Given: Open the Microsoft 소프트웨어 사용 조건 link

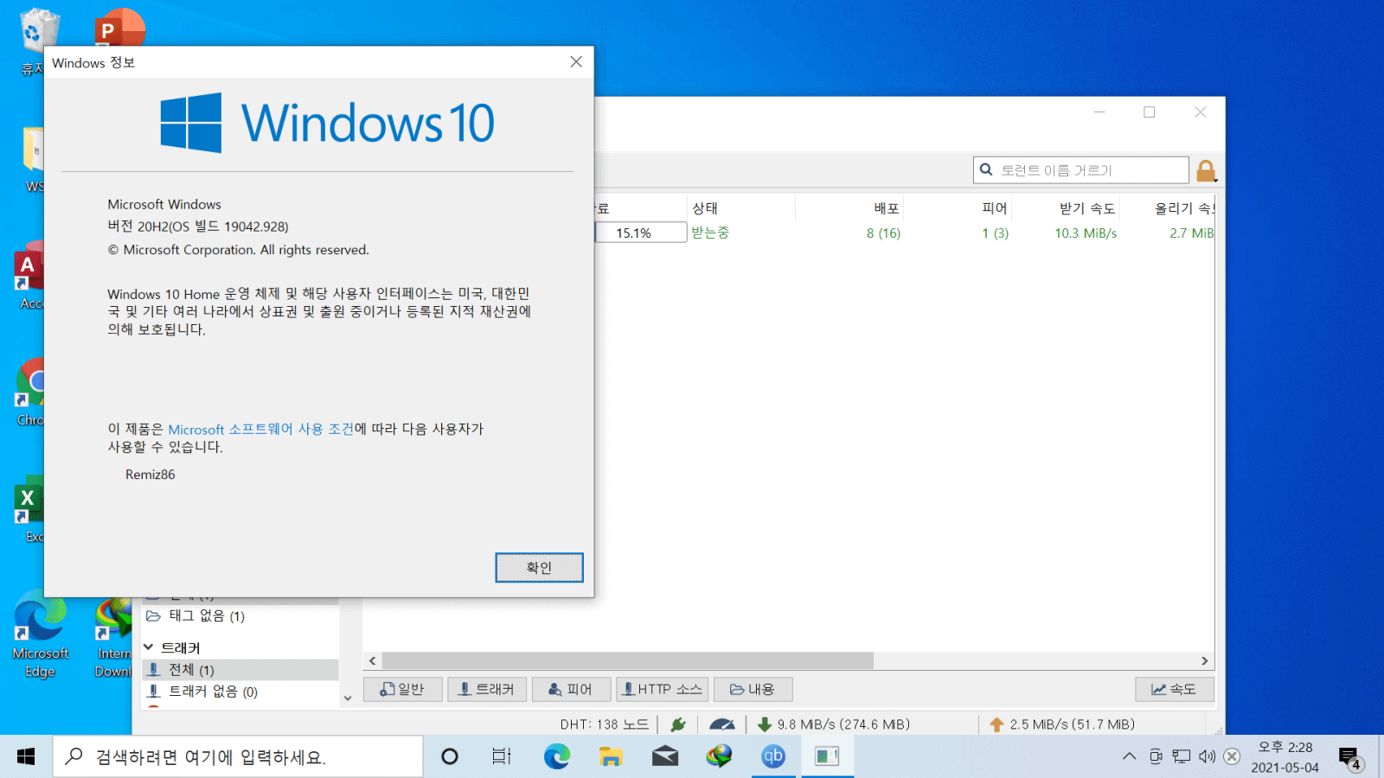Looking at the screenshot, I should (261, 430).
